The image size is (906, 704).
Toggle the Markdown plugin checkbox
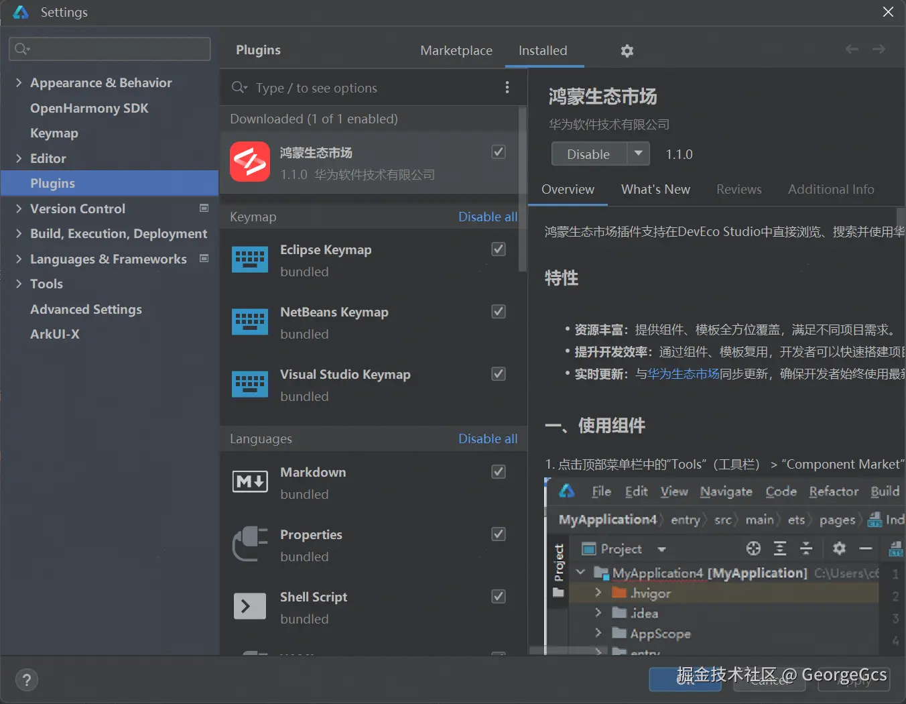tap(499, 471)
